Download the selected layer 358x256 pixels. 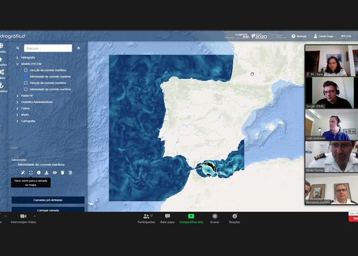click(x=47, y=173)
